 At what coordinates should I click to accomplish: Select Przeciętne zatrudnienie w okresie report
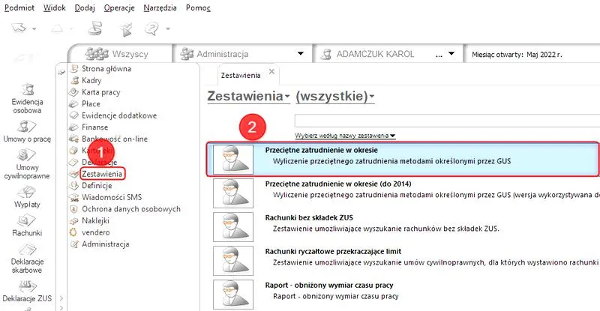click(403, 159)
